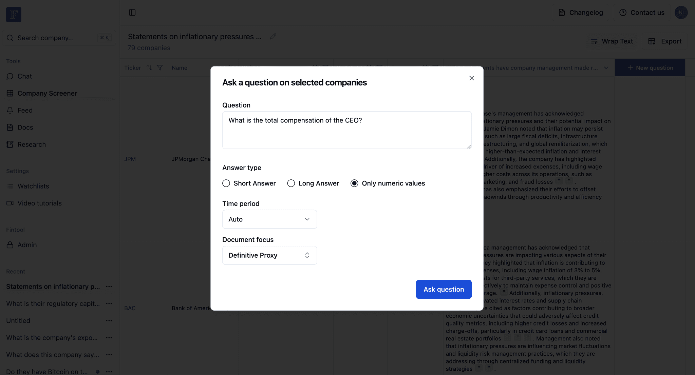Close the ask question dialog

(471, 78)
